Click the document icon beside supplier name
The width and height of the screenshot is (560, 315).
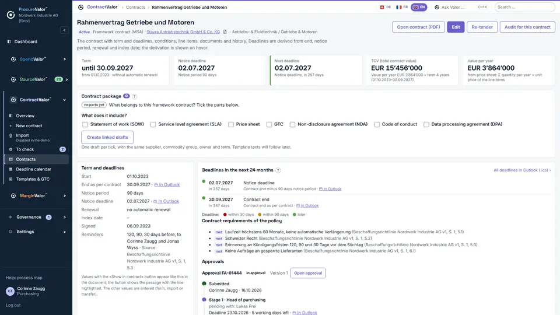coord(225,32)
